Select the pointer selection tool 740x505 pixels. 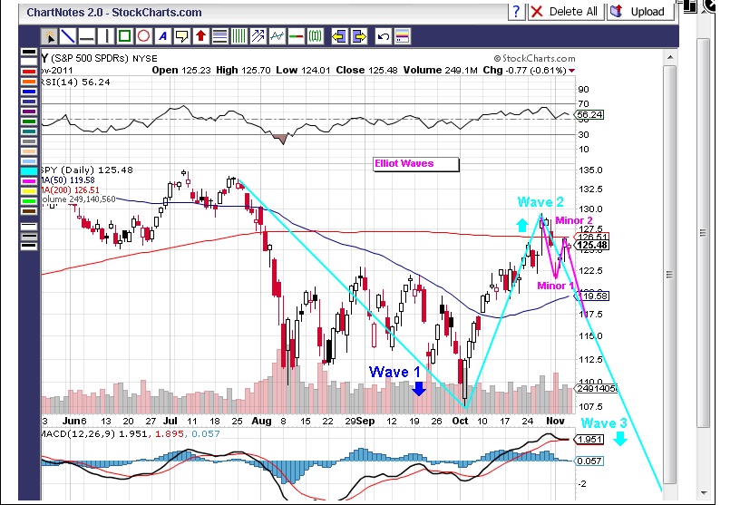coord(49,36)
